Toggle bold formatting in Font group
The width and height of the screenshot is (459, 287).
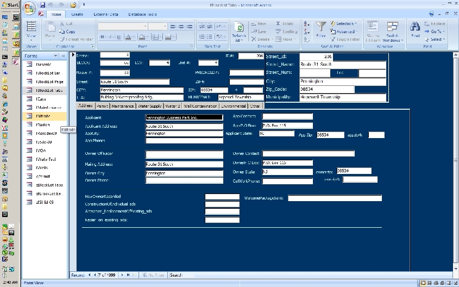point(102,38)
